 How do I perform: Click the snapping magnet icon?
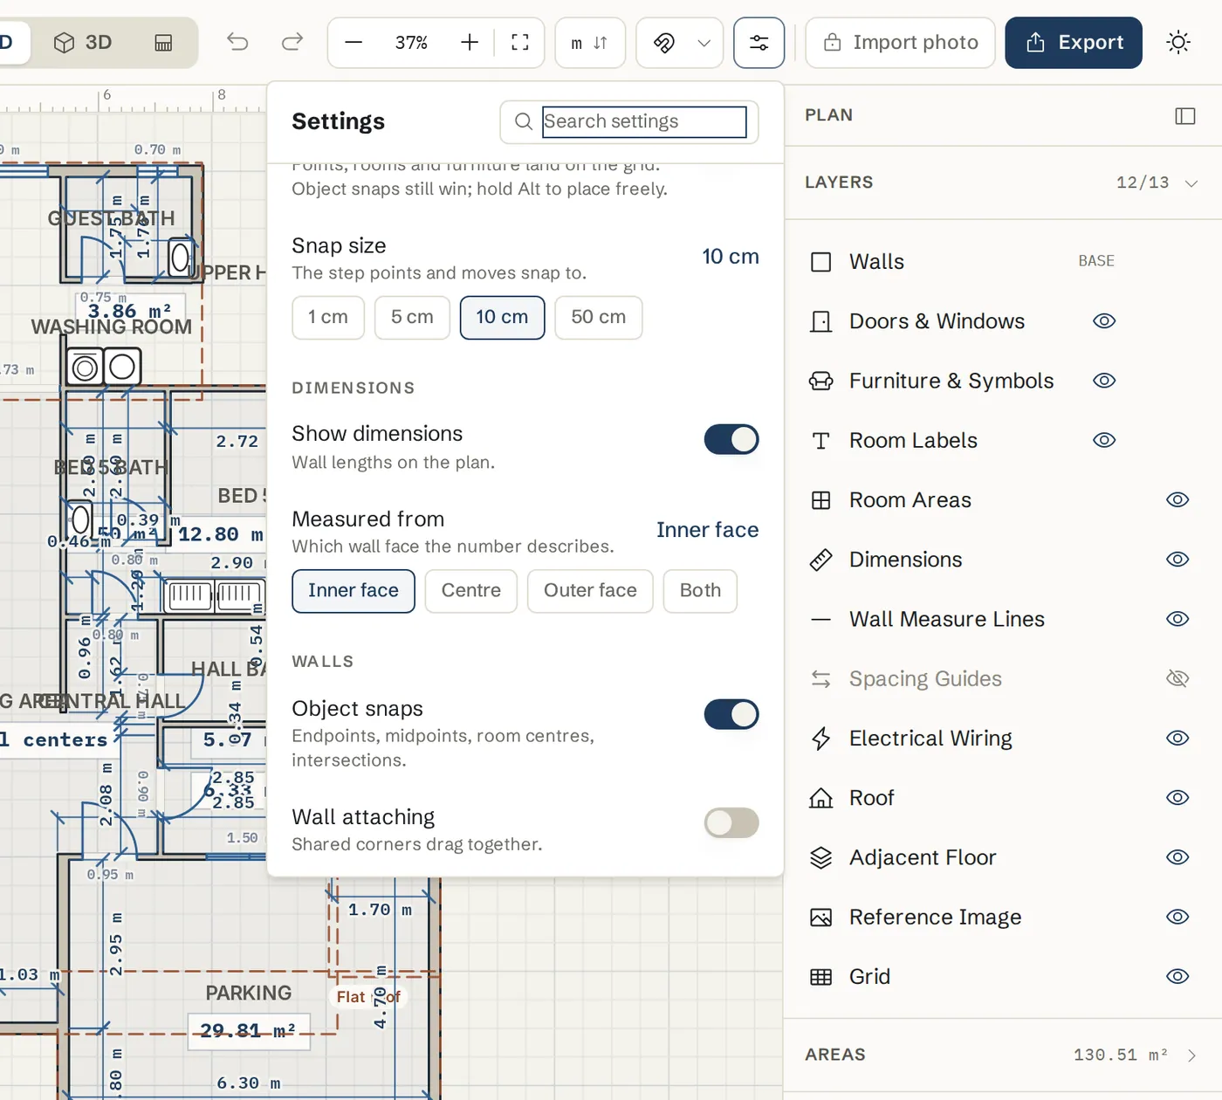pyautogui.click(x=664, y=42)
